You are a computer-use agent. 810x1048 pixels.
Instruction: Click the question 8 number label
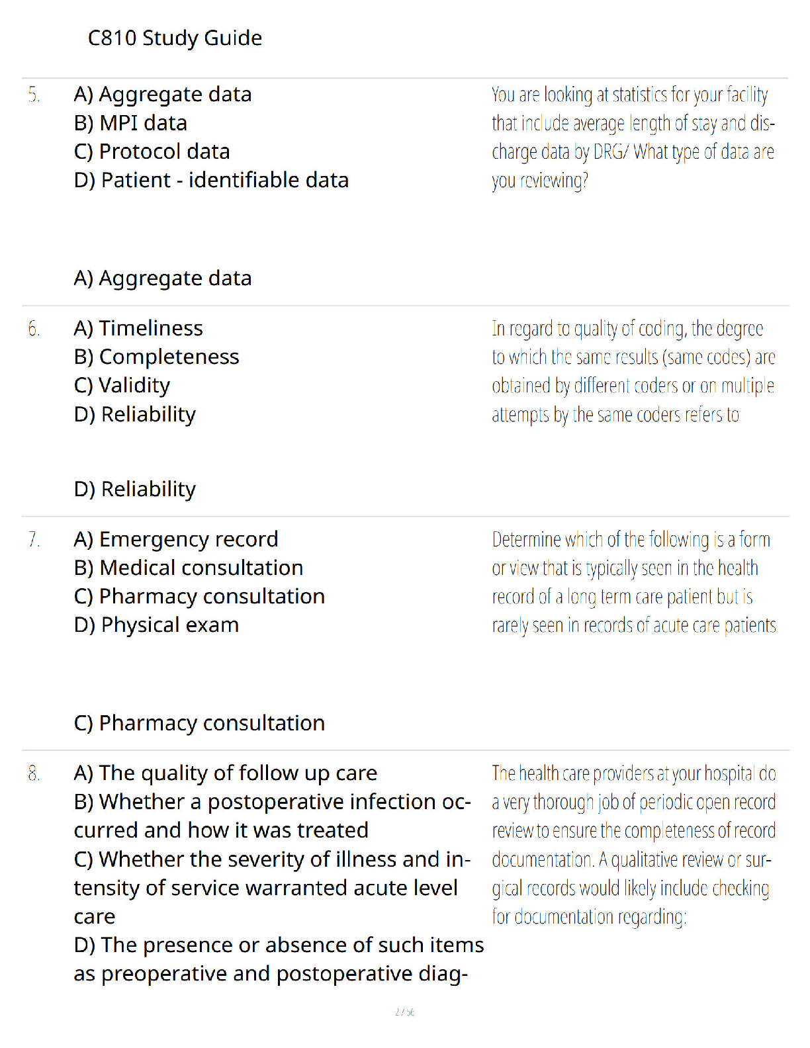click(34, 773)
